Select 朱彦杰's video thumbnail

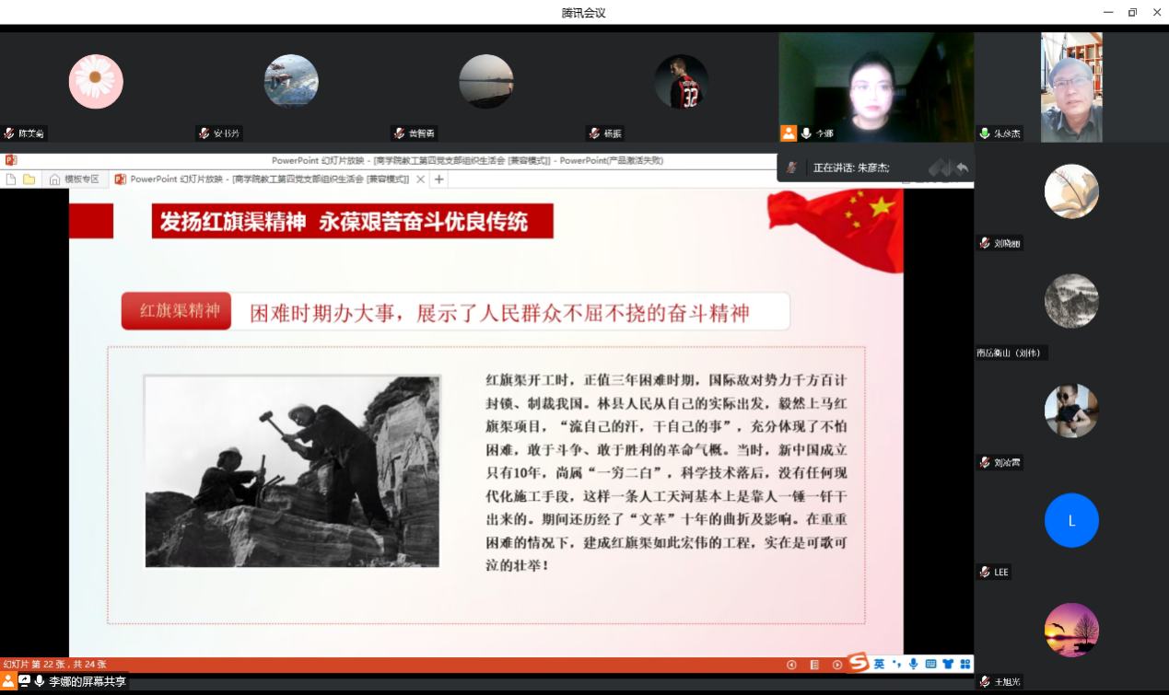[x=1070, y=87]
